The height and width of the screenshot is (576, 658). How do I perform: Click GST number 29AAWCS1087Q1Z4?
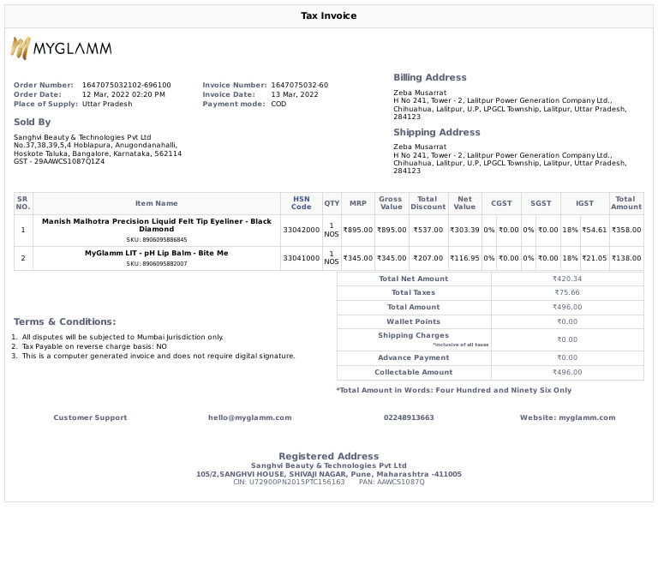59,161
